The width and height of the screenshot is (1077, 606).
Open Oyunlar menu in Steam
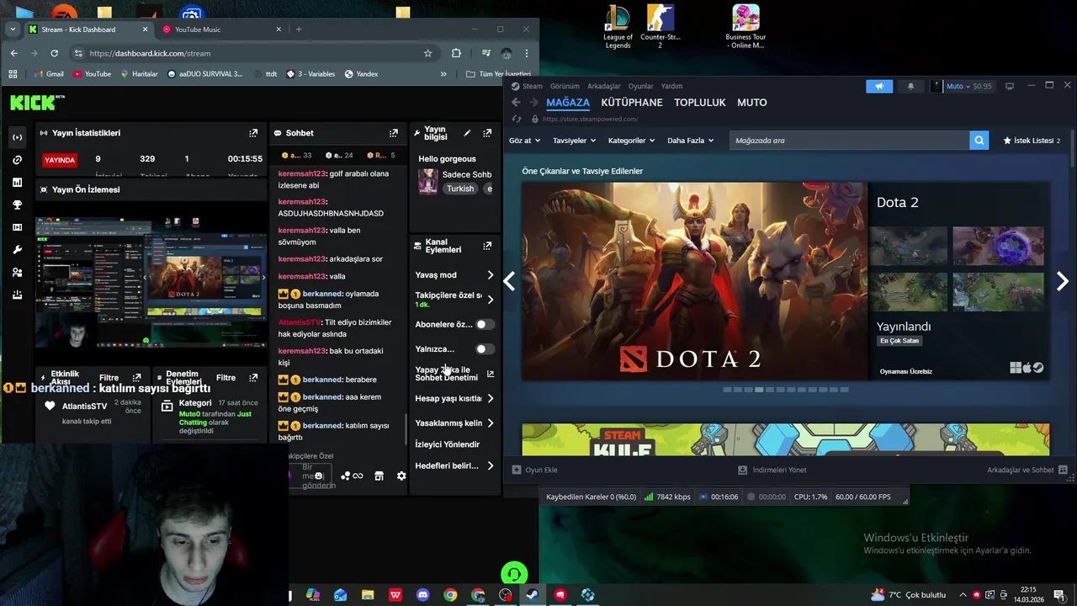(640, 86)
